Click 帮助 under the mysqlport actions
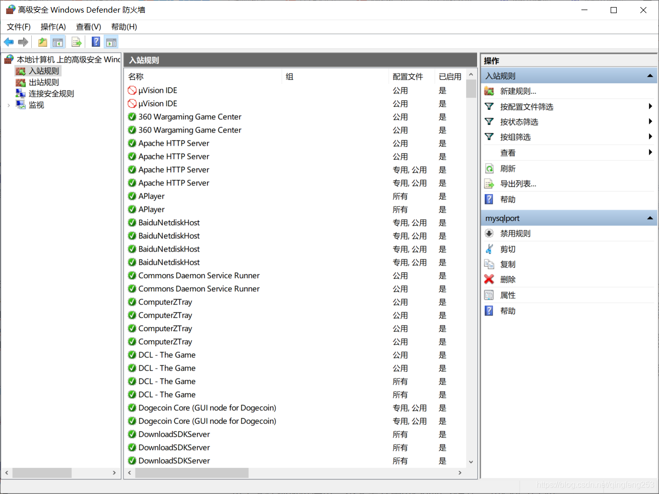The height and width of the screenshot is (494, 659). [x=508, y=311]
